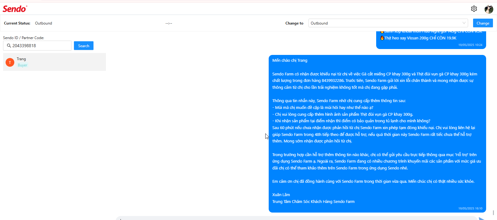Click the 19/05/2025 16:10 timestamp

(x=470, y=209)
